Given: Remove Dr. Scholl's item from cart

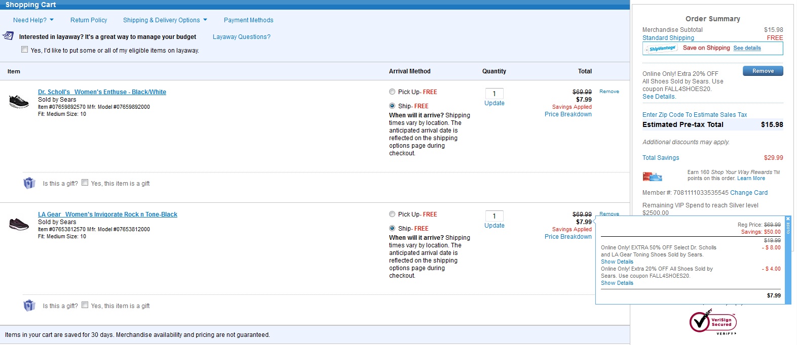Looking at the screenshot, I should [x=609, y=92].
